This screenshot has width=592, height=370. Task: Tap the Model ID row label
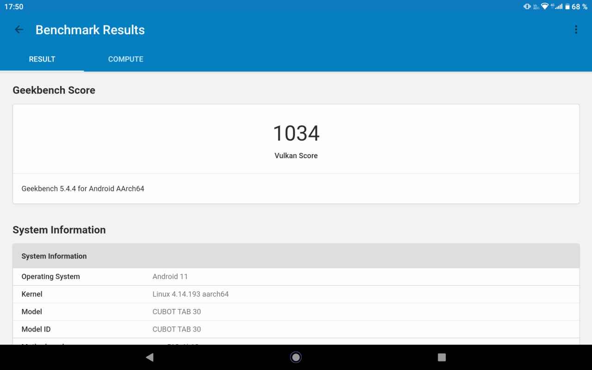pyautogui.click(x=36, y=329)
